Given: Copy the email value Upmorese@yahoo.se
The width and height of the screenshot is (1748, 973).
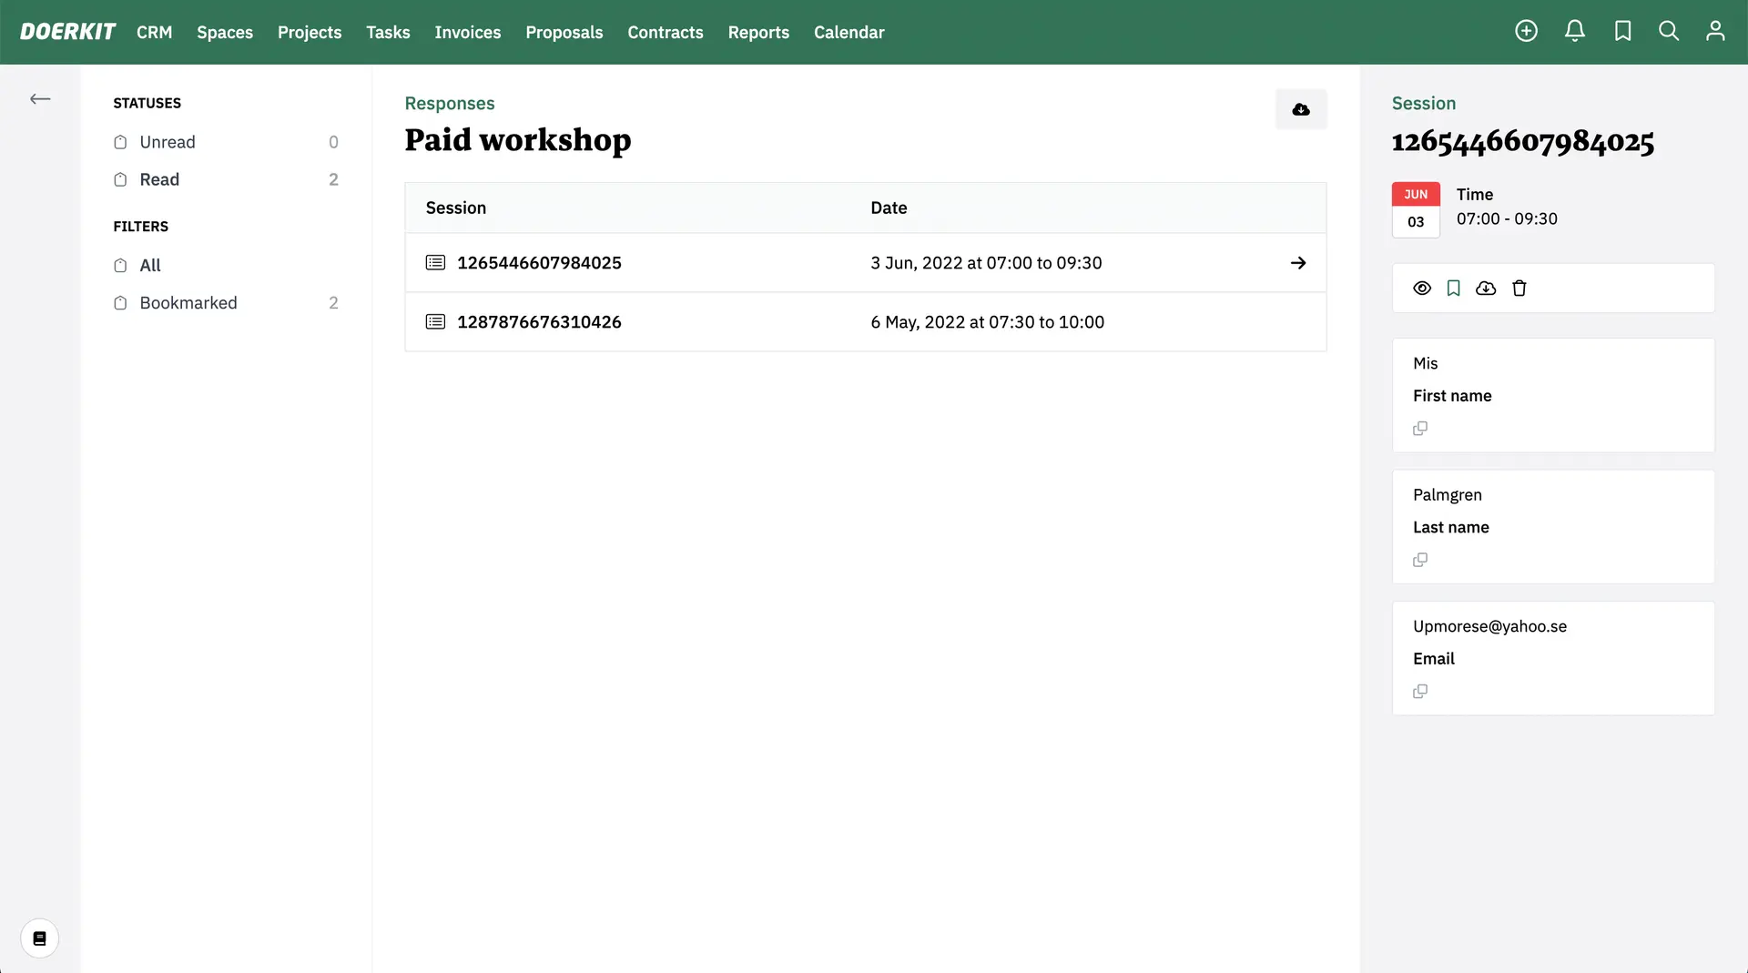Looking at the screenshot, I should tap(1419, 692).
